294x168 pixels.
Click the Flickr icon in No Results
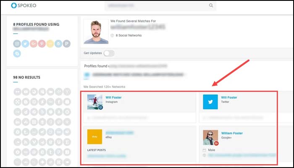pyautogui.click(x=17, y=92)
